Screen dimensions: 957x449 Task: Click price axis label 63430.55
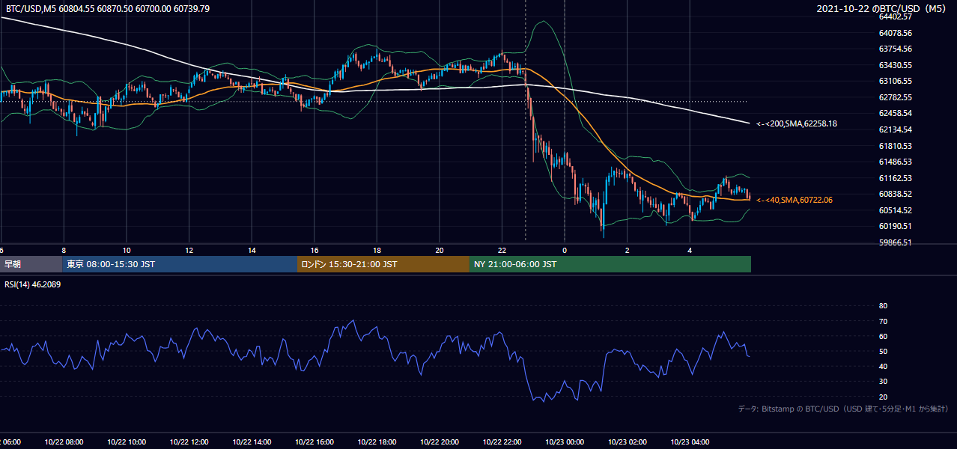[895, 65]
